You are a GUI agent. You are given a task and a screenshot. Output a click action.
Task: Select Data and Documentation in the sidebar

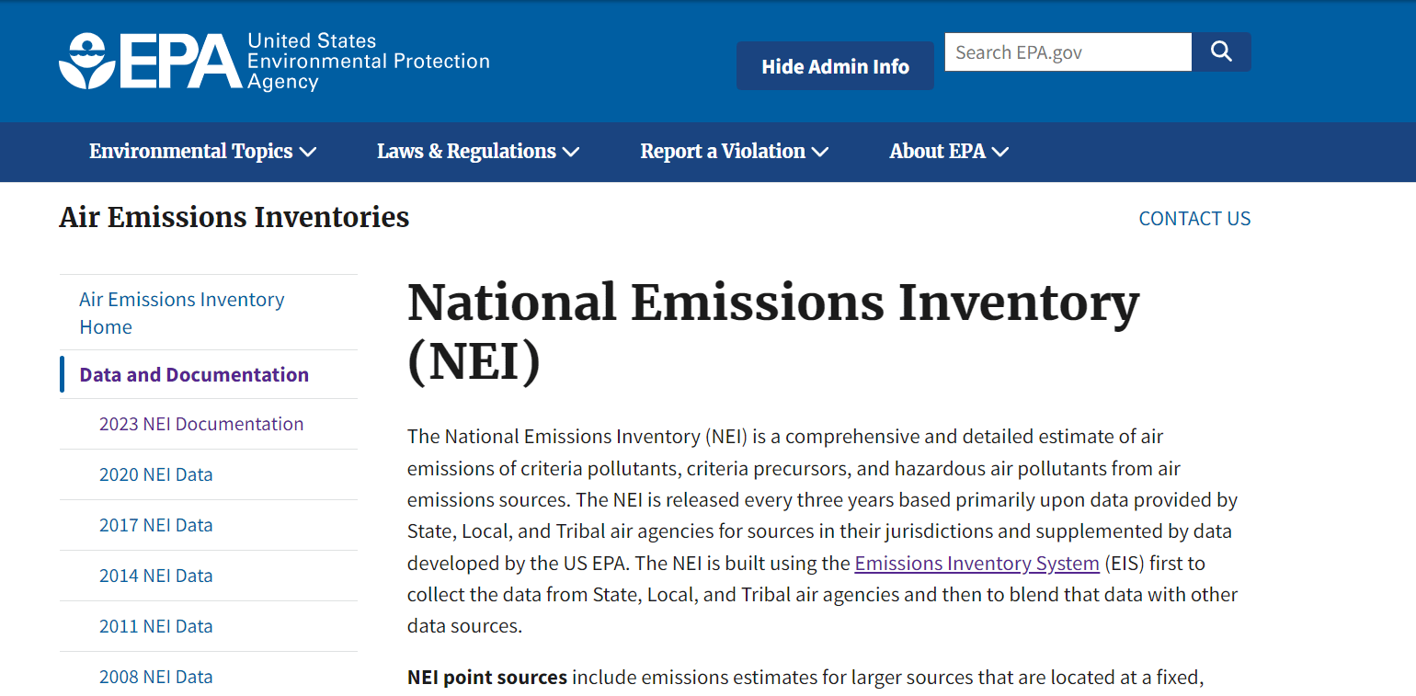(x=193, y=374)
